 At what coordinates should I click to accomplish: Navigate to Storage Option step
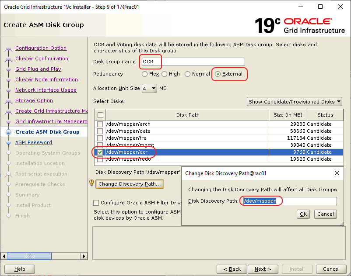pyautogui.click(x=34, y=100)
